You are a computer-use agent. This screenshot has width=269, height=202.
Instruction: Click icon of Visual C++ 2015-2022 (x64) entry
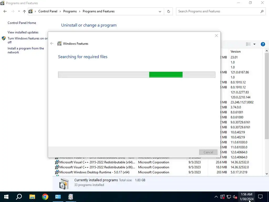(57, 162)
